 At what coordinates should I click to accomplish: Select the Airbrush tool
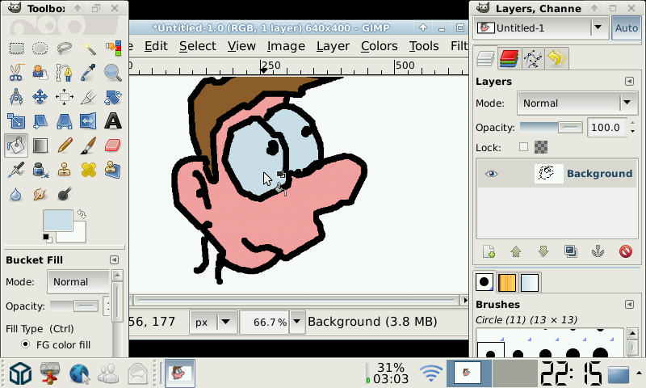16,170
